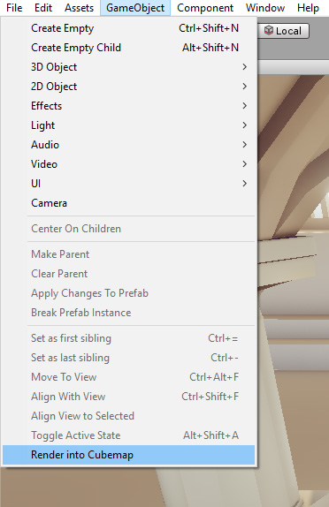
Task: Open the Component menu
Action: click(205, 7)
